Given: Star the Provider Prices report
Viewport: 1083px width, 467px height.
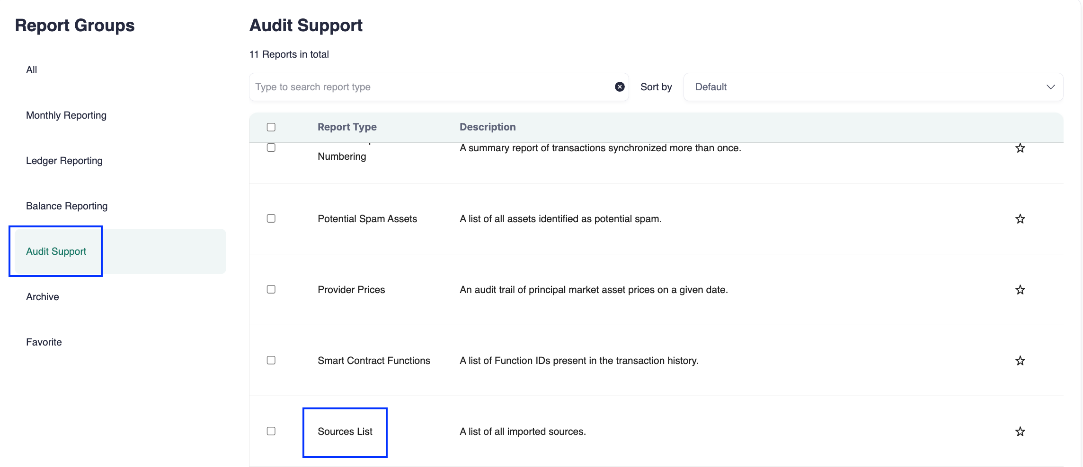Looking at the screenshot, I should (x=1020, y=290).
